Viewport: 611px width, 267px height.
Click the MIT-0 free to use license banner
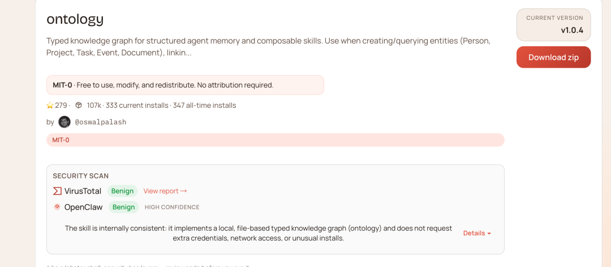185,85
